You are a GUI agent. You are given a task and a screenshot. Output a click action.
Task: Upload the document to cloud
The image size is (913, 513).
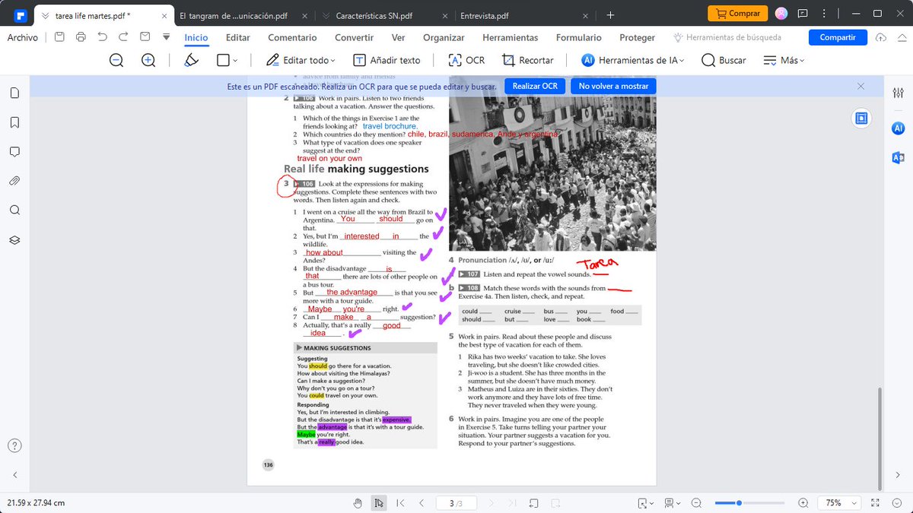tap(881, 37)
